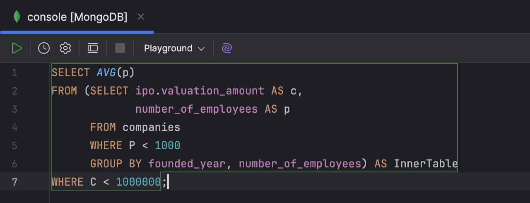
Task: Place cursor on 1000000 in last line
Action: (x=138, y=182)
